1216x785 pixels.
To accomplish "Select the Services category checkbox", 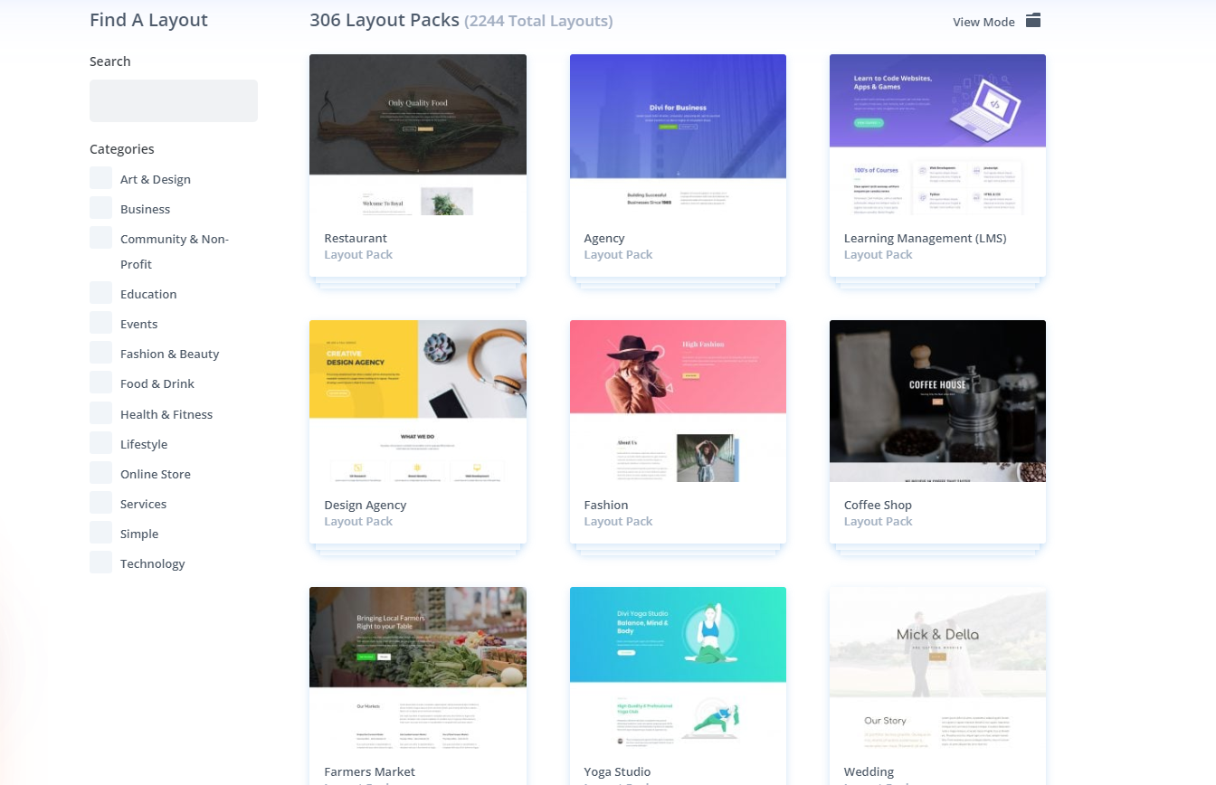I will tap(100, 503).
